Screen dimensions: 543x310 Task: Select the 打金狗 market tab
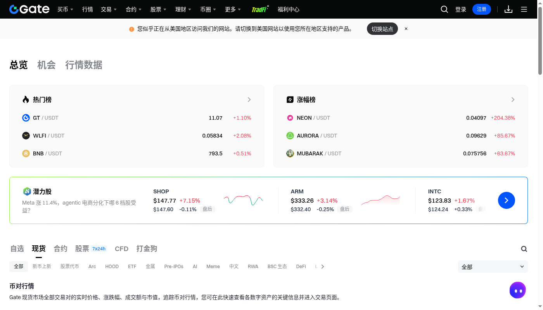pos(147,249)
